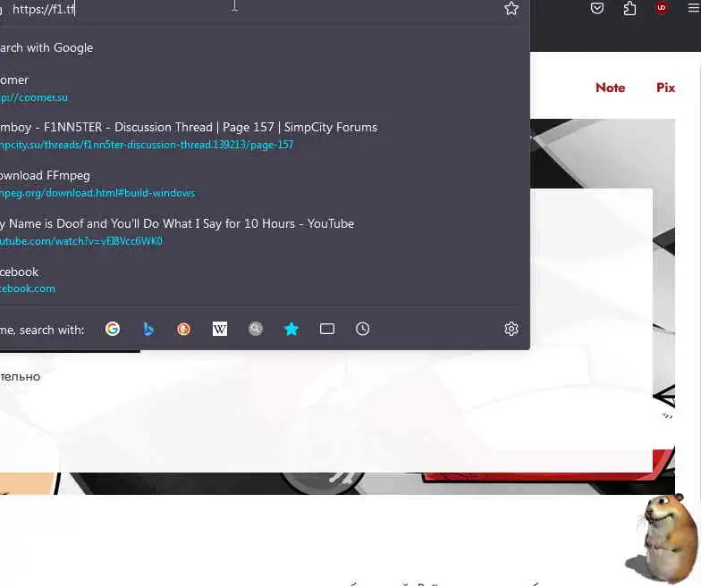Image resolution: width=701 pixels, height=586 pixels.
Task: Open the Firefox hamburger menu
Action: pyautogui.click(x=694, y=9)
